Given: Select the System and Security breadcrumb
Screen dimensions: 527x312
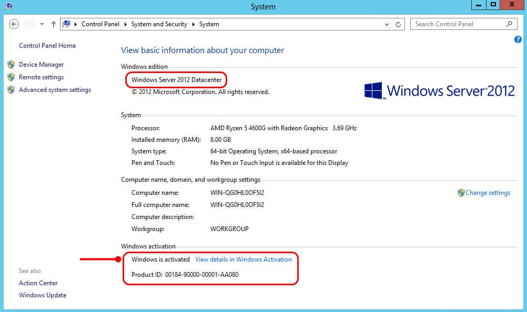Looking at the screenshot, I should tap(159, 24).
